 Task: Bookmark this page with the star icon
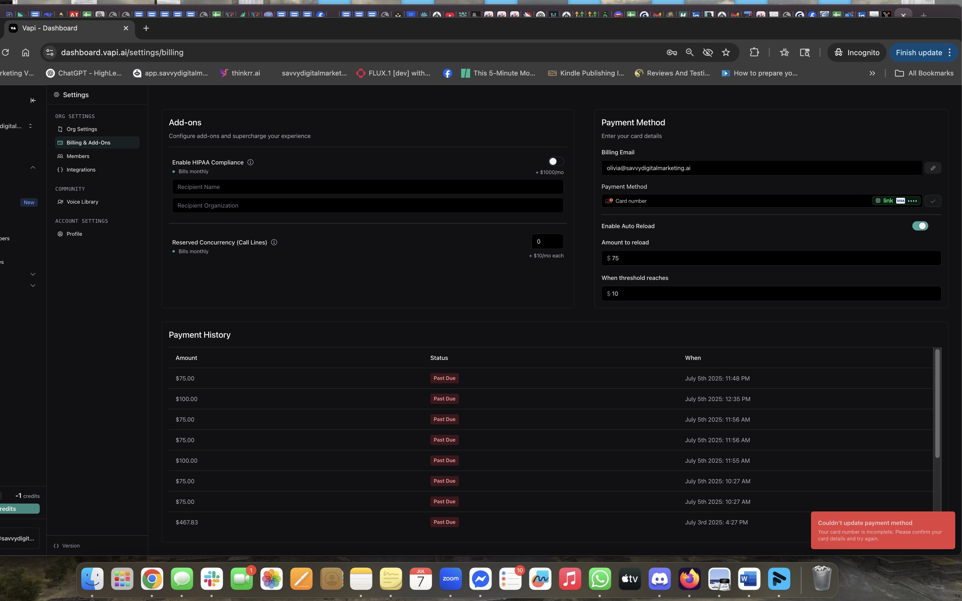point(726,52)
